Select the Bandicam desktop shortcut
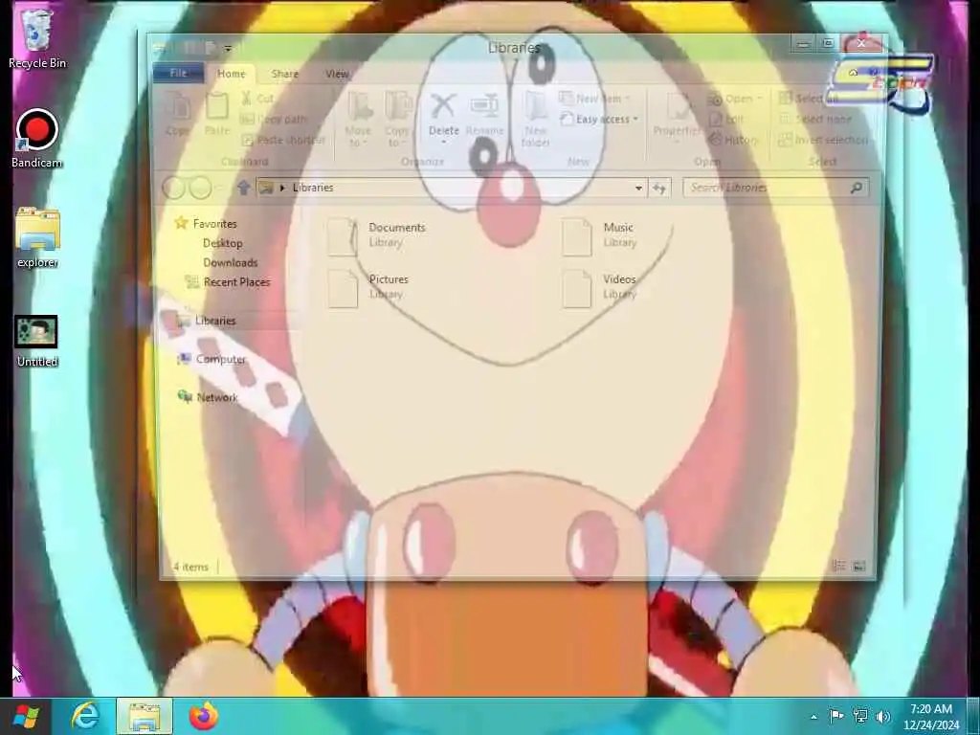Viewport: 980px width, 735px height. pos(37,139)
